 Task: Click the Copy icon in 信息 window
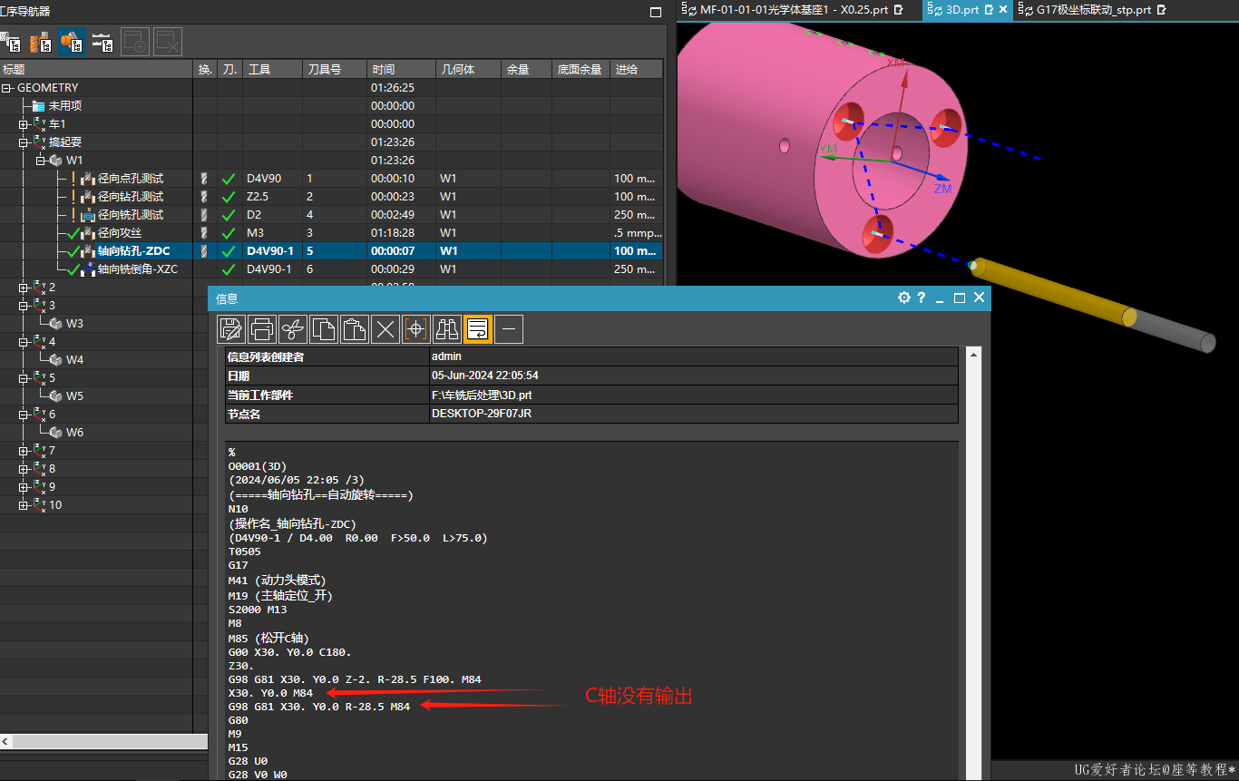[x=324, y=328]
